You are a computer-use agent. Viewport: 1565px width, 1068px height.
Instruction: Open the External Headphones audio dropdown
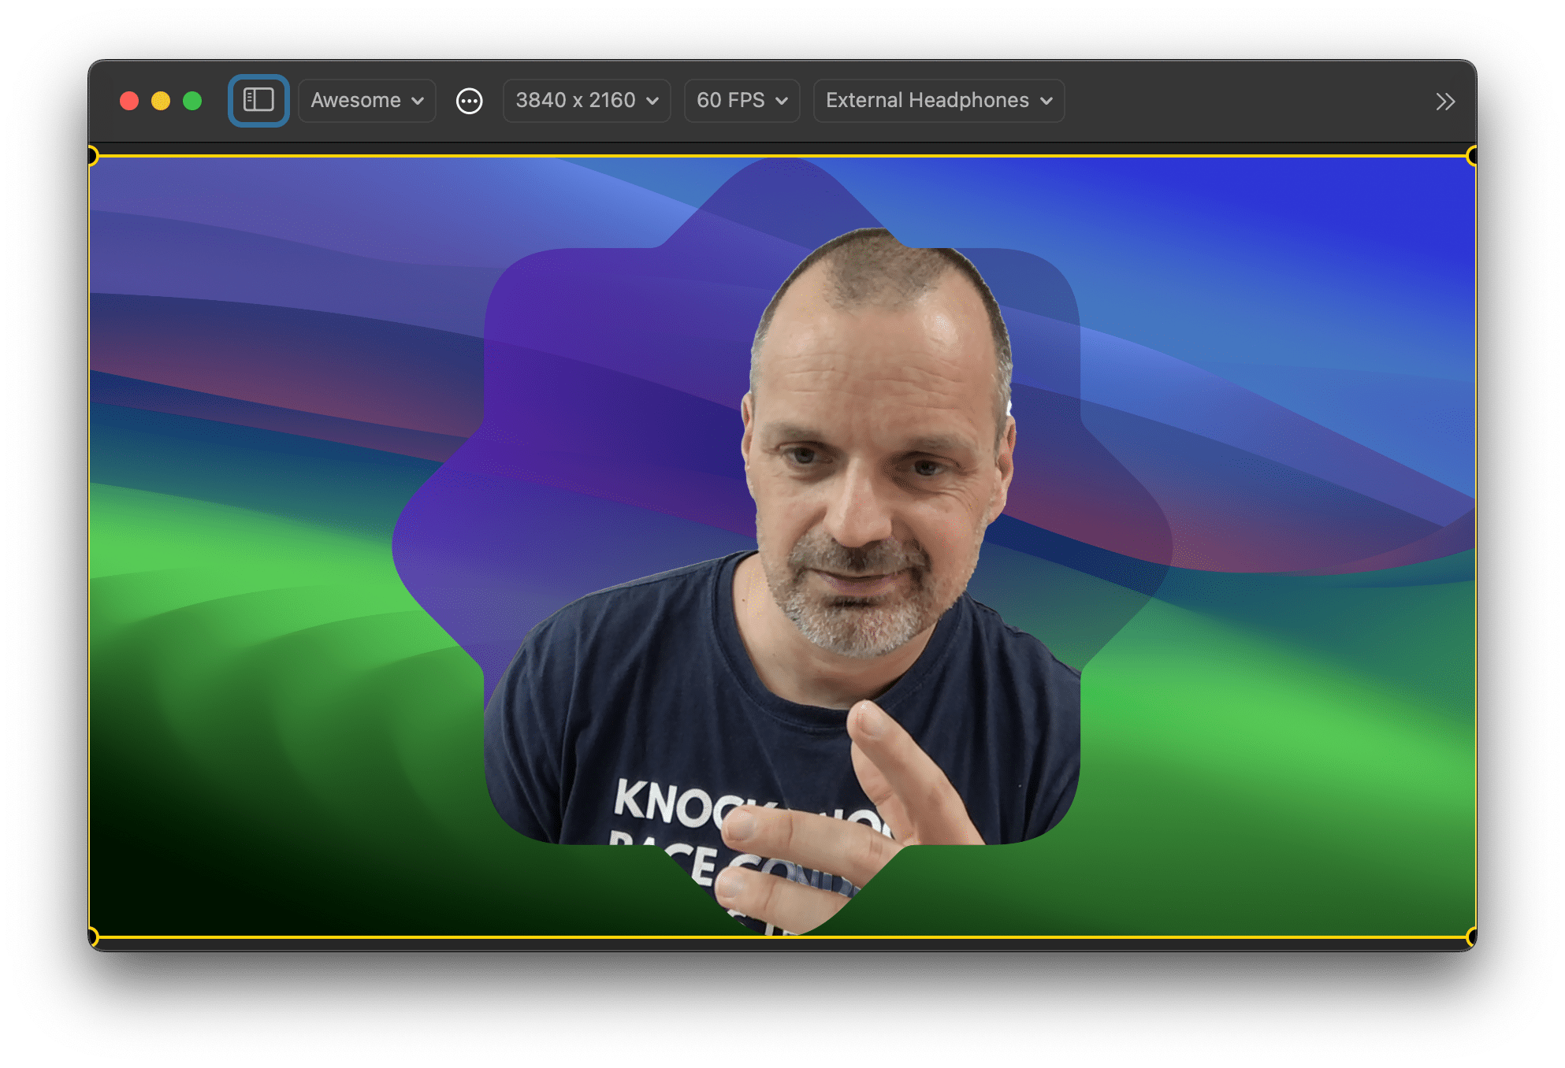pos(939,101)
